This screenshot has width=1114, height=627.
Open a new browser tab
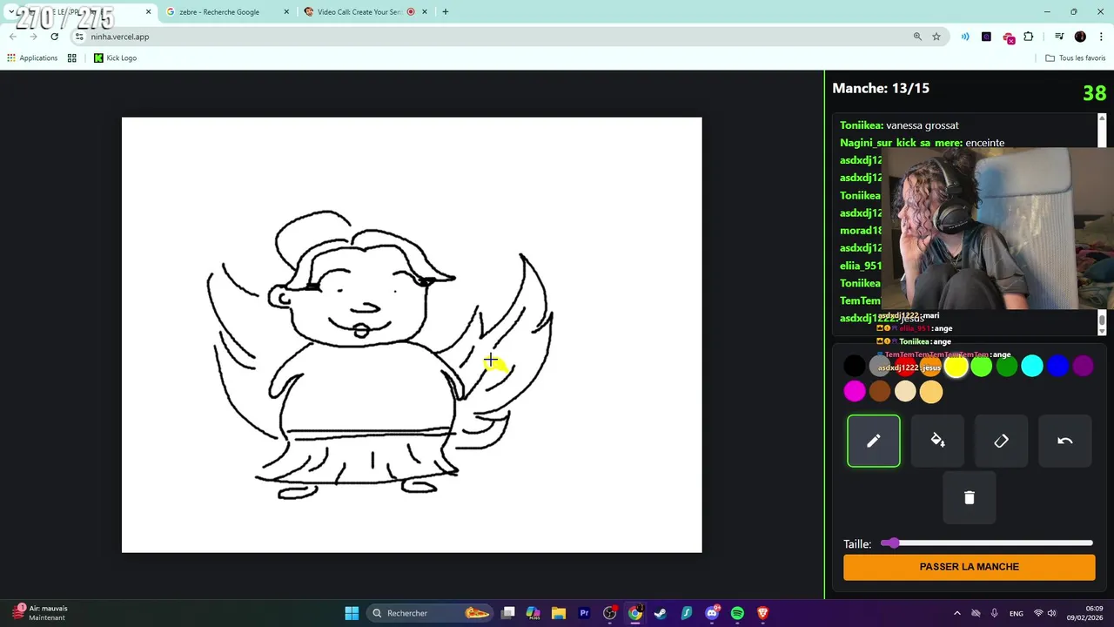(x=446, y=12)
